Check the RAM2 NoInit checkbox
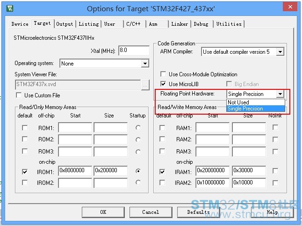This screenshot has width=302, height=226. pos(275,139)
